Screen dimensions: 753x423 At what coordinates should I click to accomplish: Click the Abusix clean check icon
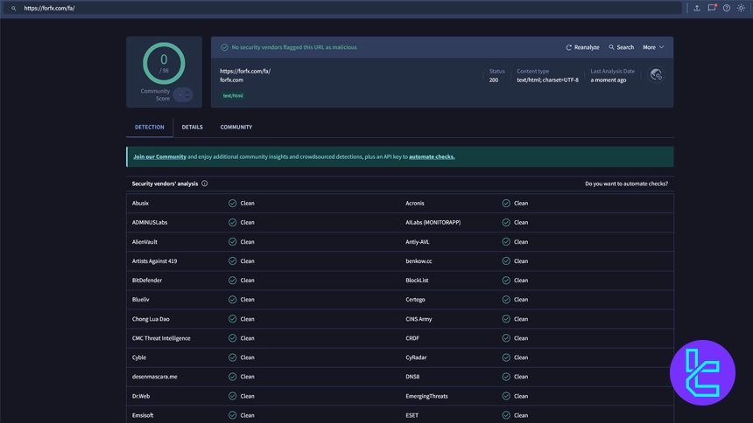[x=232, y=204]
